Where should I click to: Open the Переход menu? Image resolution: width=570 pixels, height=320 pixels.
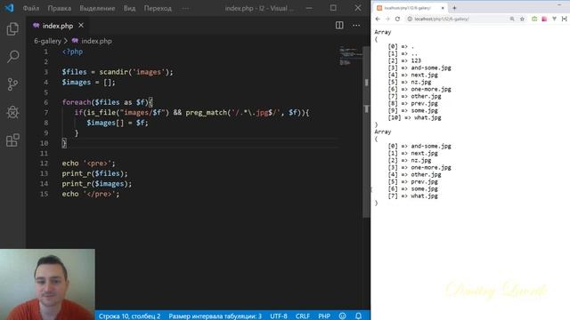coord(158,8)
